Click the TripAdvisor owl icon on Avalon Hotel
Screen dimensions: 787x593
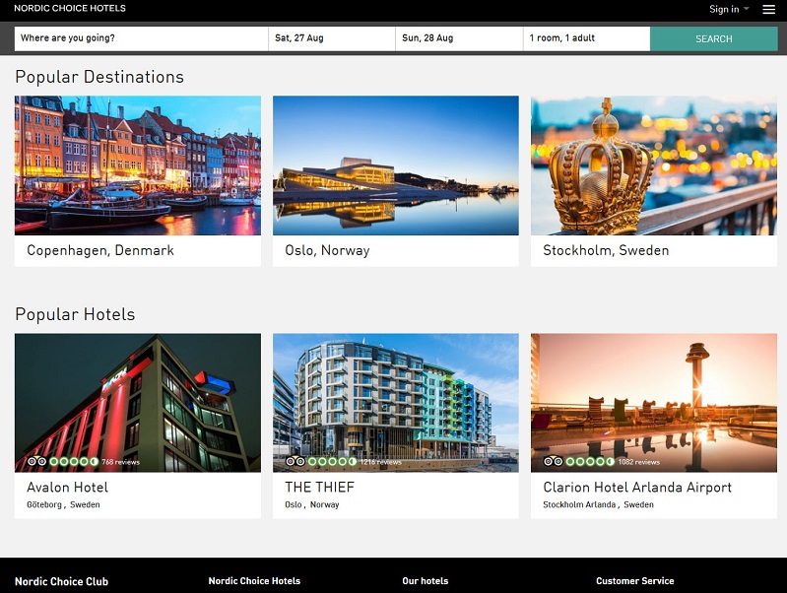pyautogui.click(x=36, y=461)
